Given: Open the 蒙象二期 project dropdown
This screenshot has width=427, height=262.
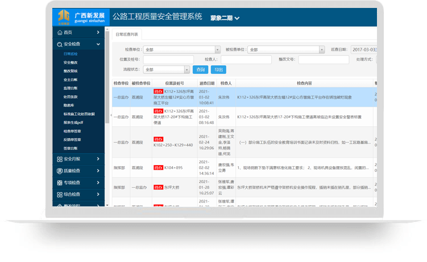Looking at the screenshot, I should 225,18.
